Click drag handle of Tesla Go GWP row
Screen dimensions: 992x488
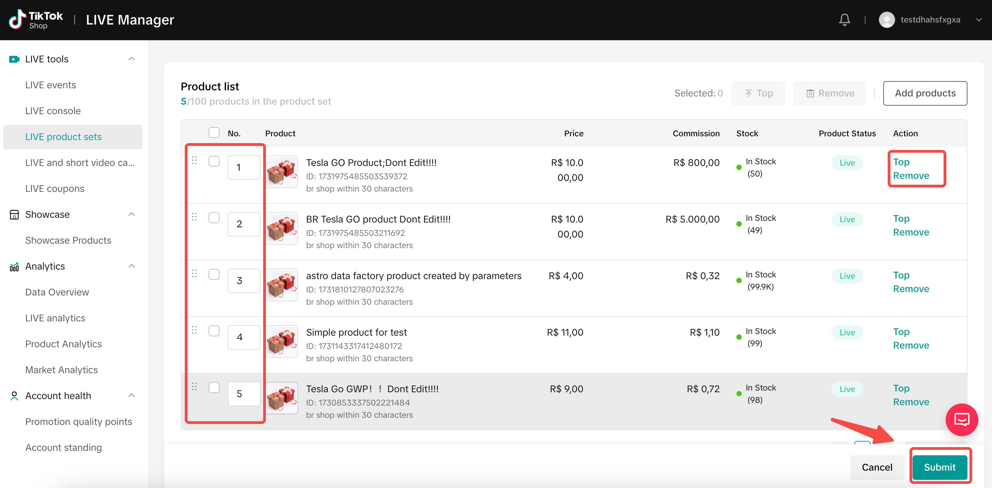tap(194, 387)
